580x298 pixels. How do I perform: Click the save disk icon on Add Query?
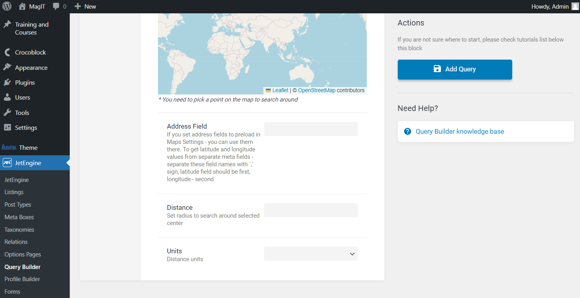tap(437, 69)
